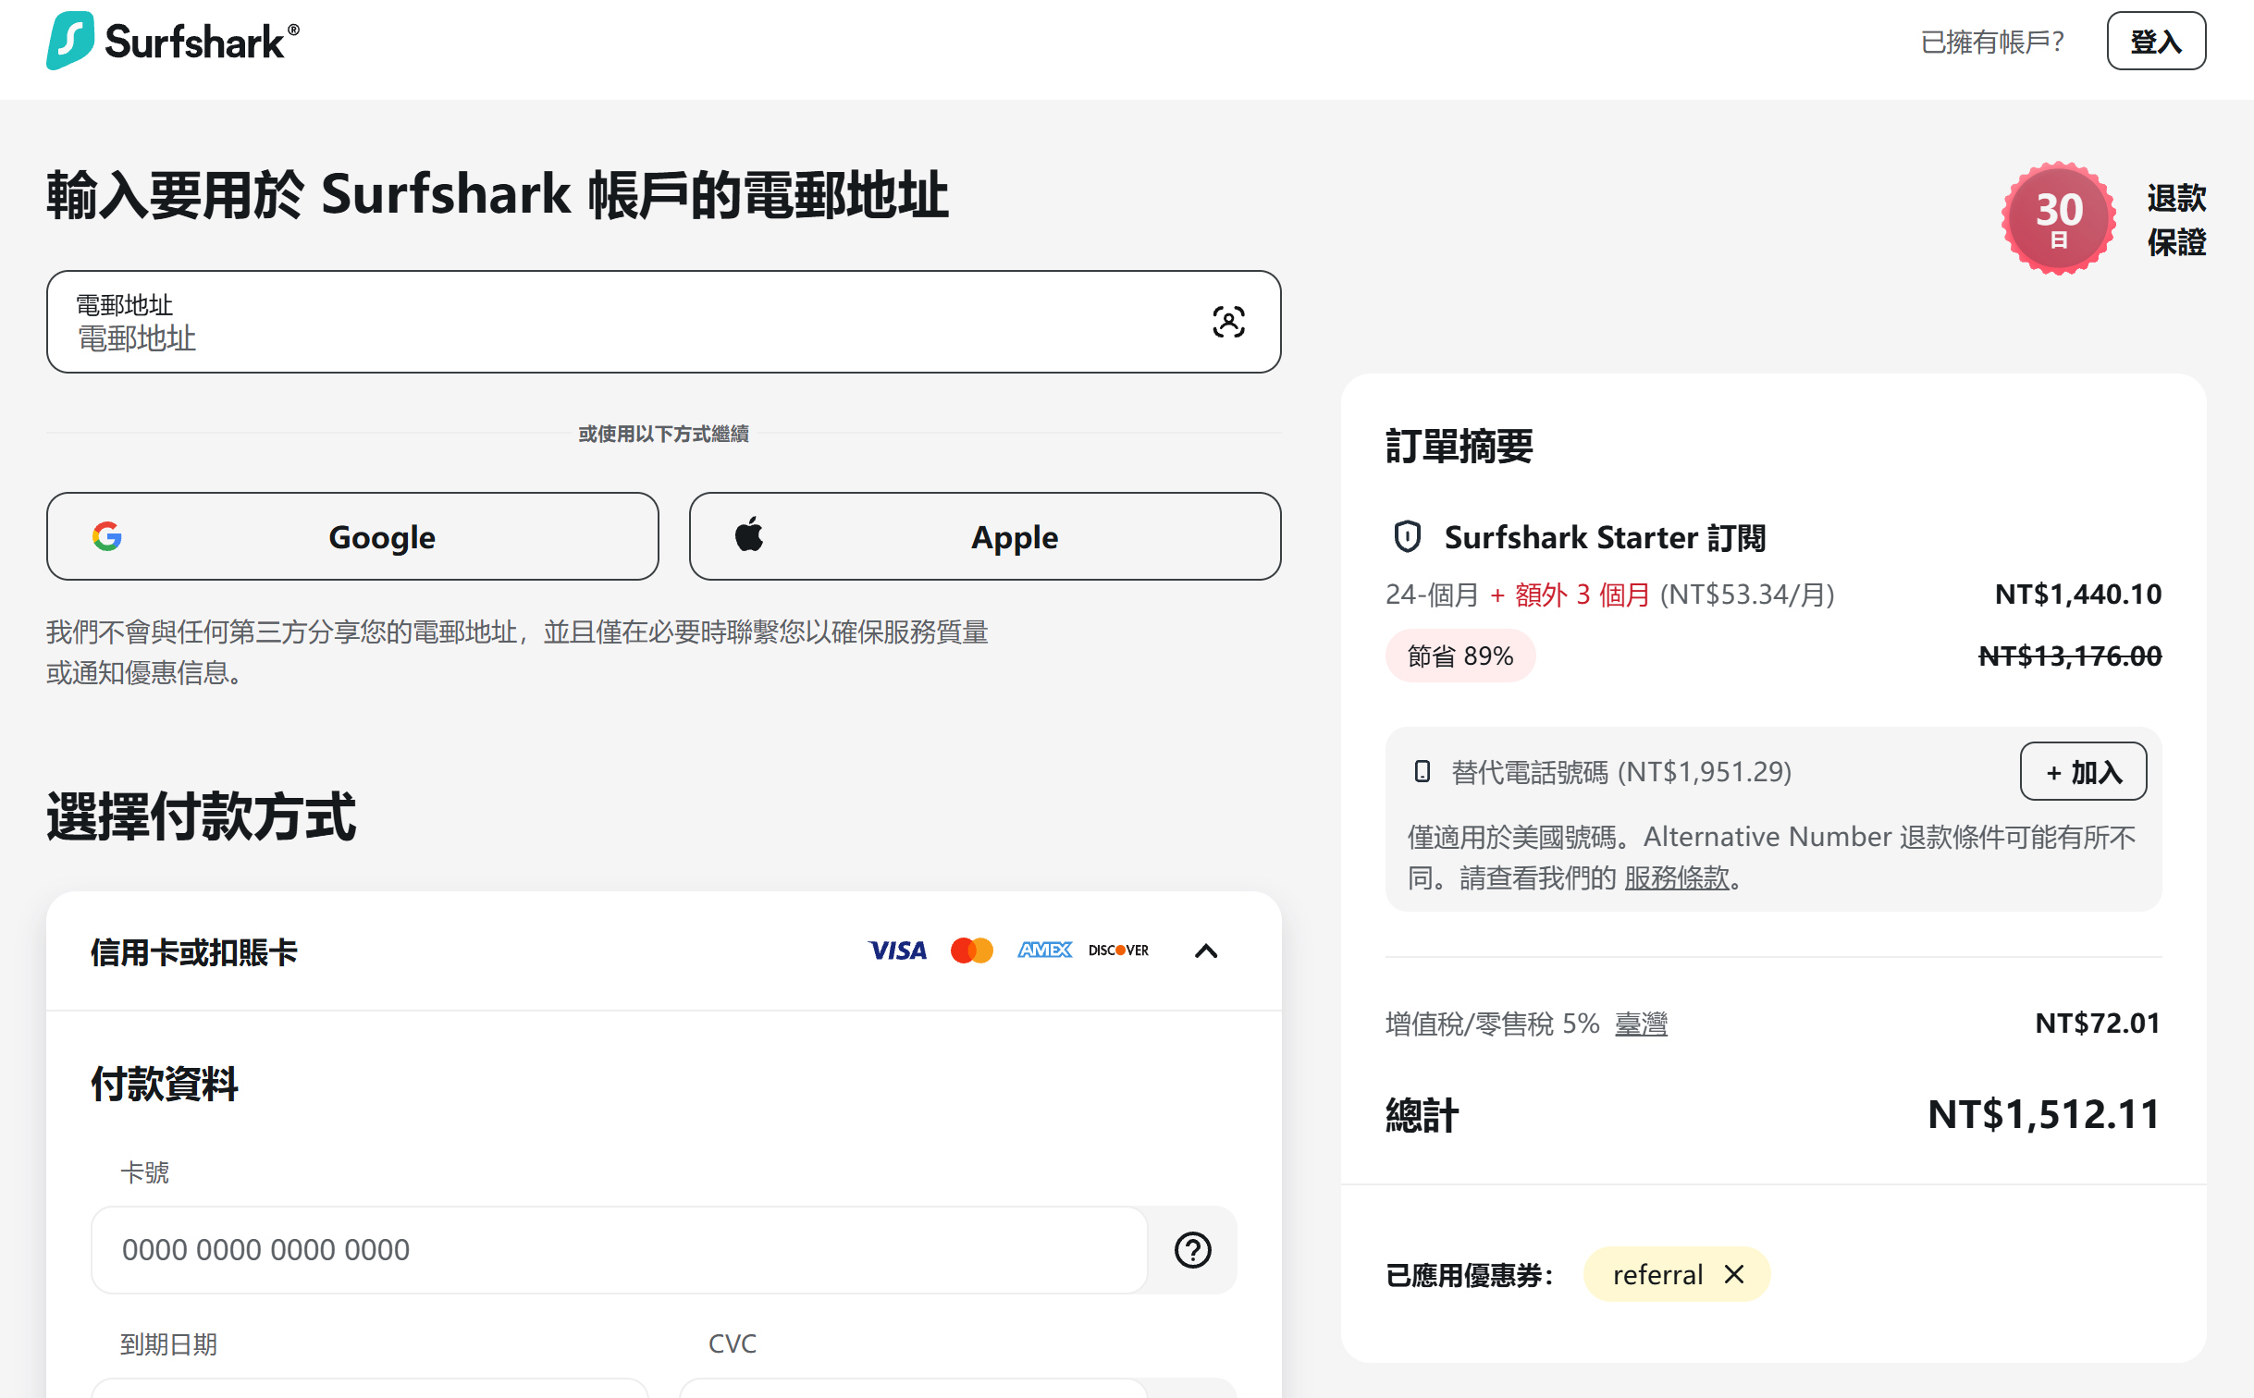
Task: Click the Surfshark logo
Action: tap(173, 41)
